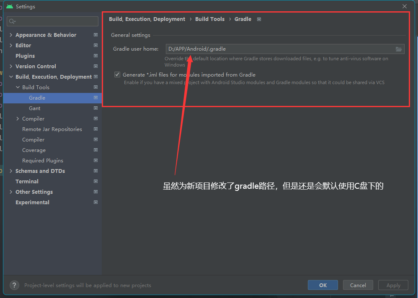Click the Cancel button
The height and width of the screenshot is (298, 418).
click(x=358, y=285)
